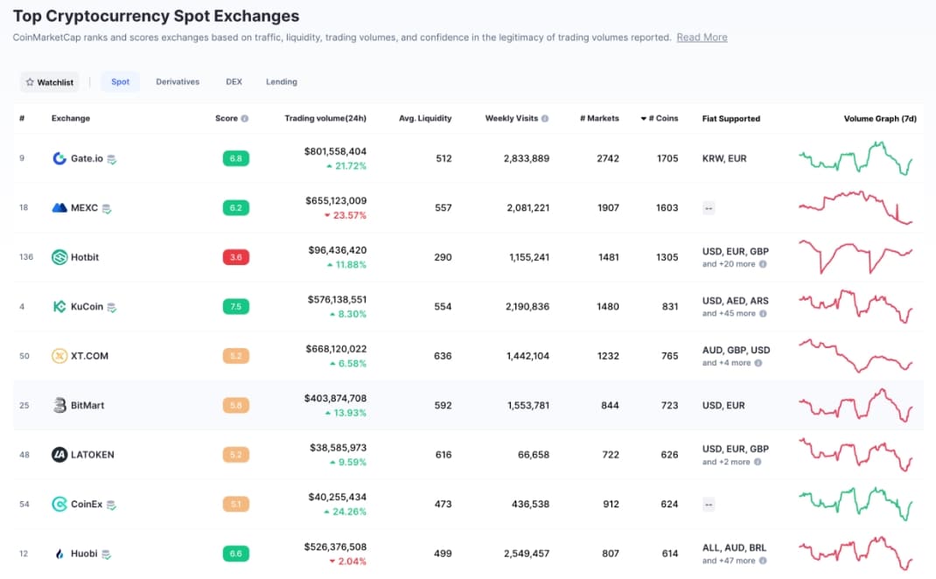Click XT.COM's avg liquidity value 636
The image size is (936, 579).
pos(443,356)
